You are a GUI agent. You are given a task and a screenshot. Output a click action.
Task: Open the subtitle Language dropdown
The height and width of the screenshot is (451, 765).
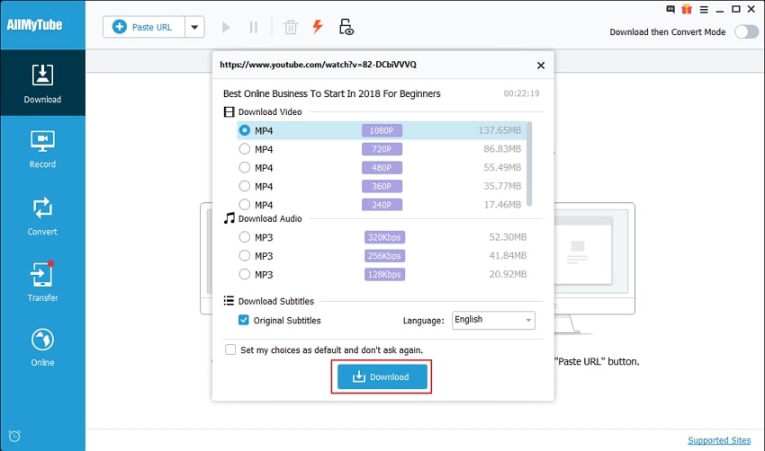coord(492,320)
